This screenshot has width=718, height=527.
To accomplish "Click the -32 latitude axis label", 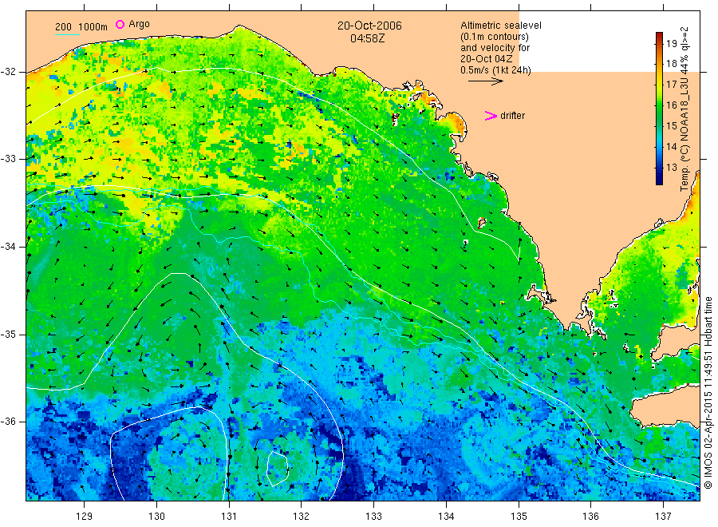I will click(x=8, y=72).
